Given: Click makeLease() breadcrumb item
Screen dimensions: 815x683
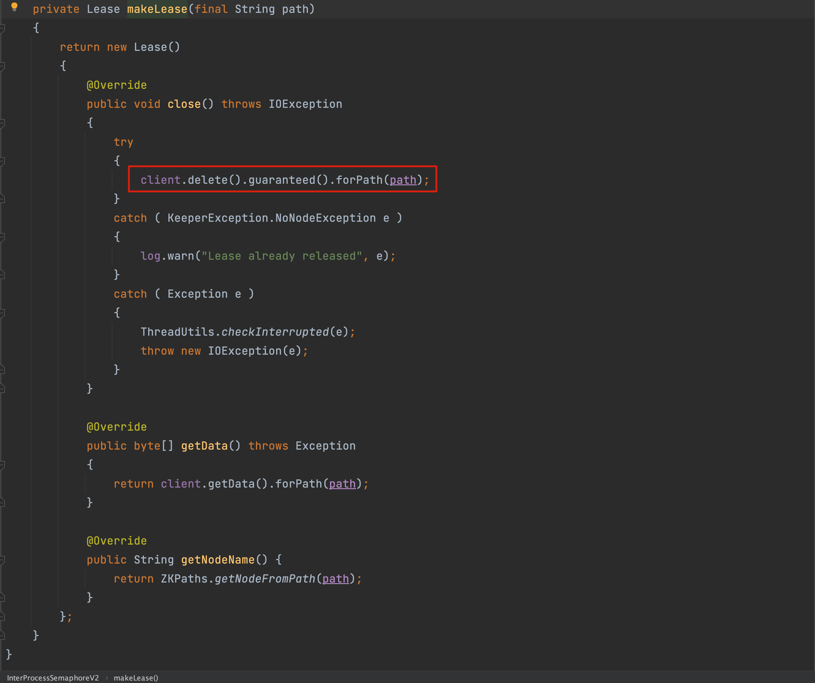Looking at the screenshot, I should click(136, 677).
